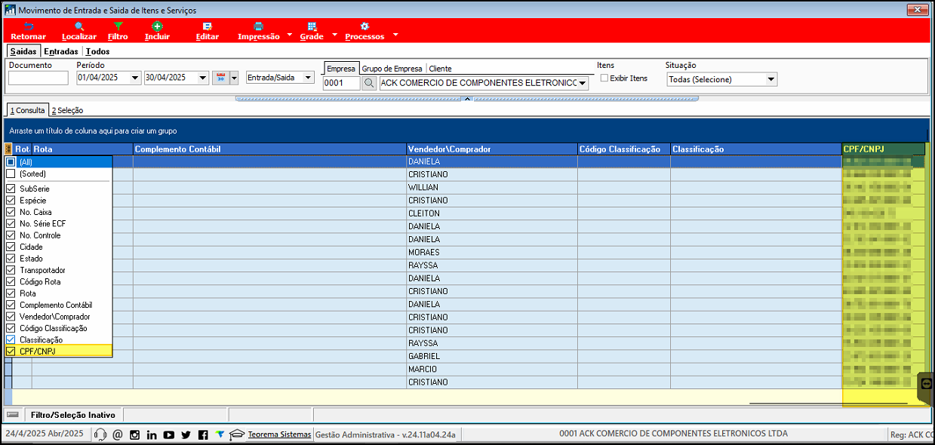Click the Editar toolbar icon
This screenshot has height=445, width=935.
[x=207, y=26]
